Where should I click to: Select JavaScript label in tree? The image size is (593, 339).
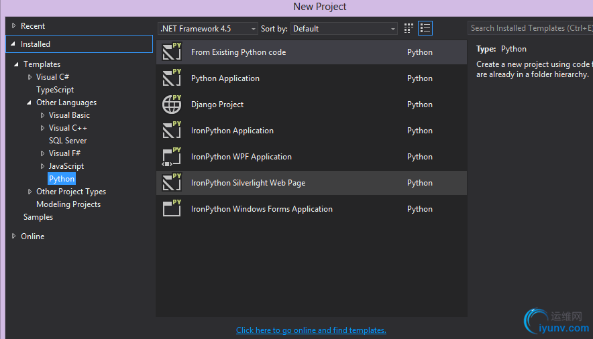(x=66, y=166)
